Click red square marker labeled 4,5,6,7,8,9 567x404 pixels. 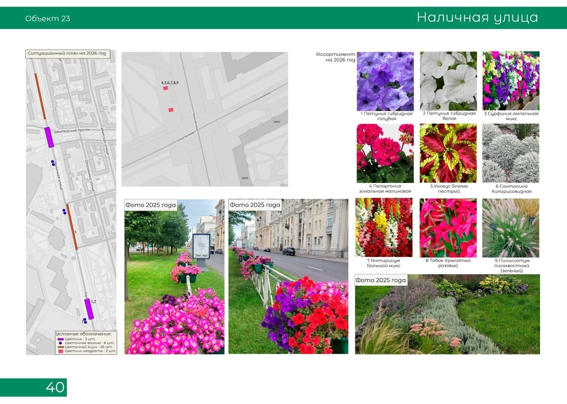tap(165, 88)
